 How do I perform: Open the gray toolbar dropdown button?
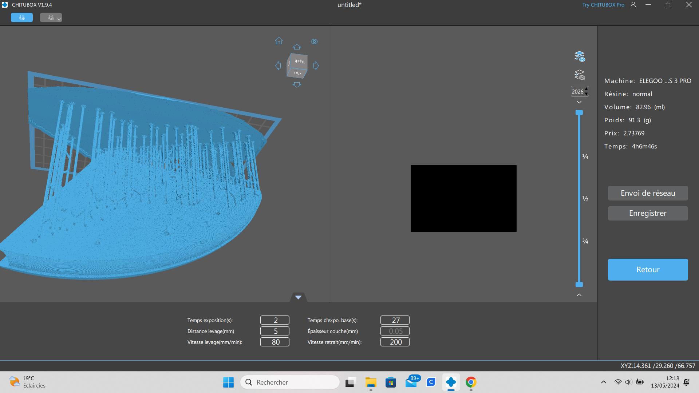pyautogui.click(x=51, y=17)
